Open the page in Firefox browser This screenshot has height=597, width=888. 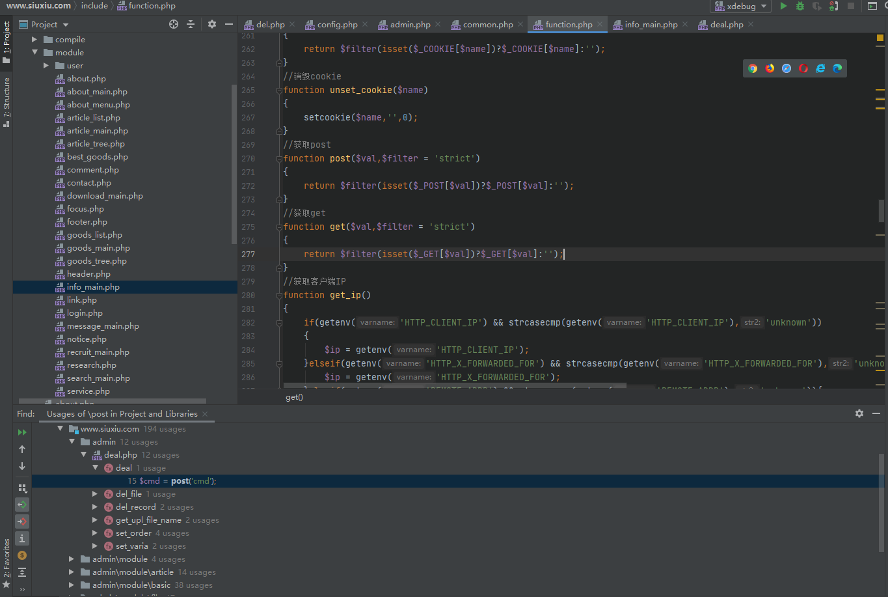point(770,68)
